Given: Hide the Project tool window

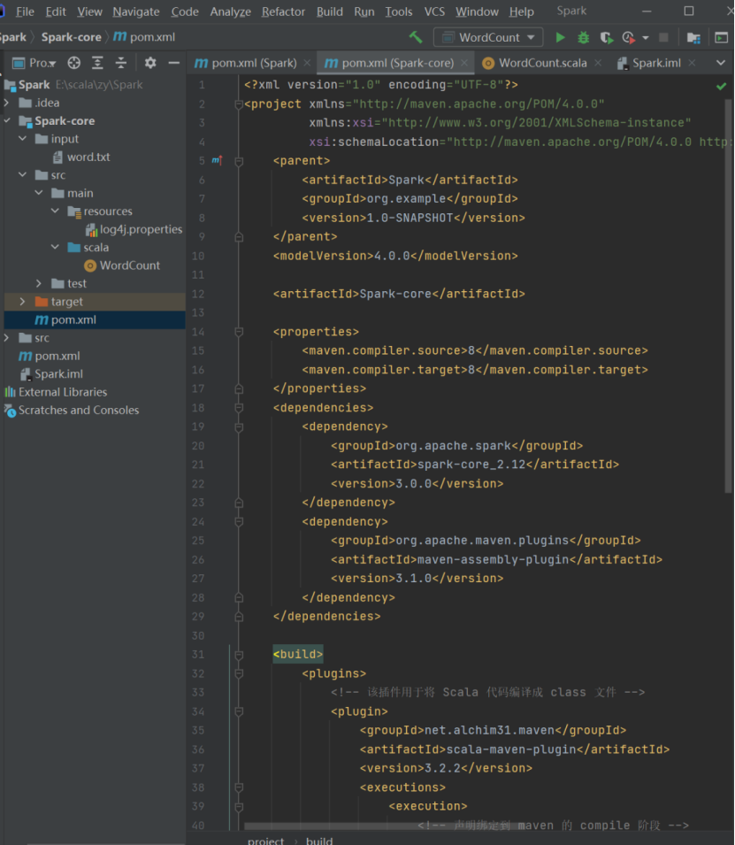Looking at the screenshot, I should [173, 63].
